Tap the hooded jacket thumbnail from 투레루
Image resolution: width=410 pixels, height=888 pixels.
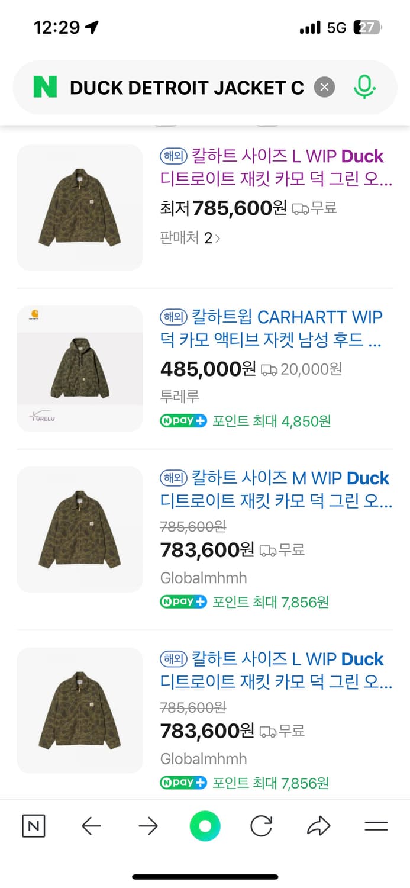pos(80,368)
